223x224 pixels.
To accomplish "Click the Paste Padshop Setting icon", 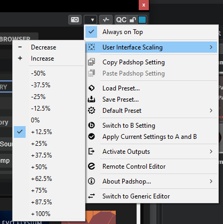I will [x=91, y=73].
